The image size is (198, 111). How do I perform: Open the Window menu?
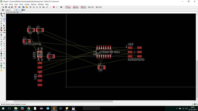coord(41,4)
